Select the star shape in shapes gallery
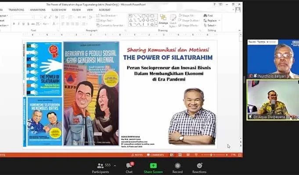299x175 pixels. pyautogui.click(x=152, y=24)
